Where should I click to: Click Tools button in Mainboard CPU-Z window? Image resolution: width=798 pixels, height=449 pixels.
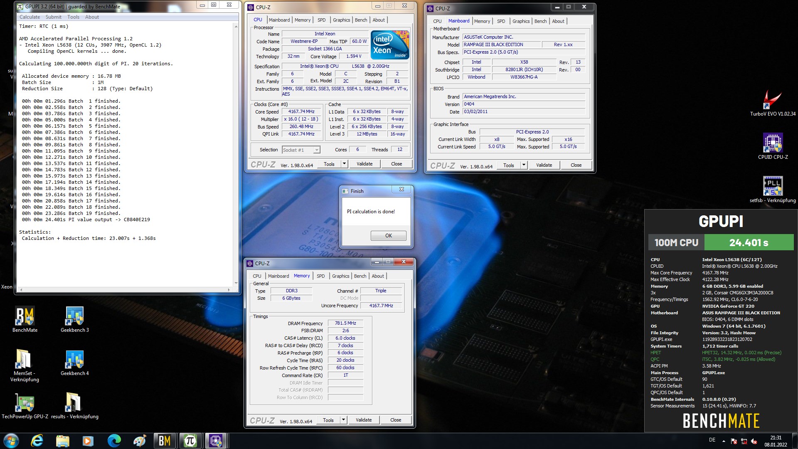509,165
